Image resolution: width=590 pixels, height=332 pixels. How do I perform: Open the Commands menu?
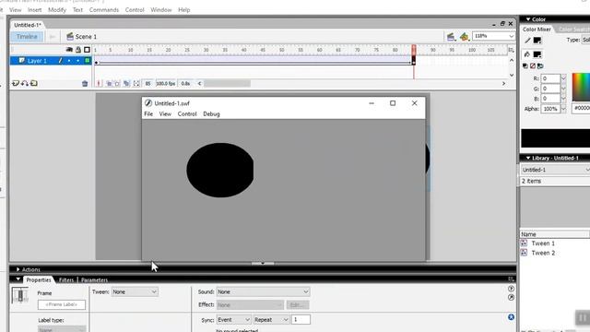coord(104,10)
